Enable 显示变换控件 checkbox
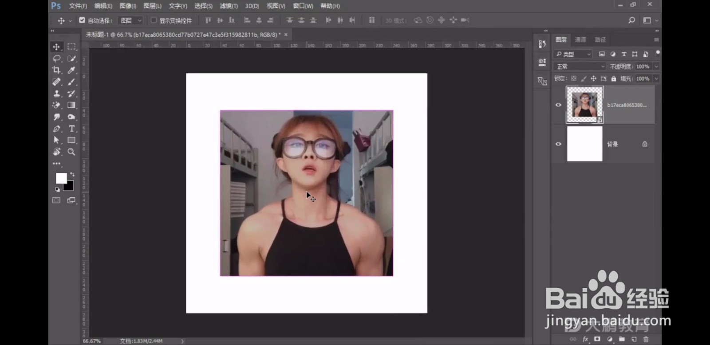Image resolution: width=710 pixels, height=345 pixels. (154, 20)
